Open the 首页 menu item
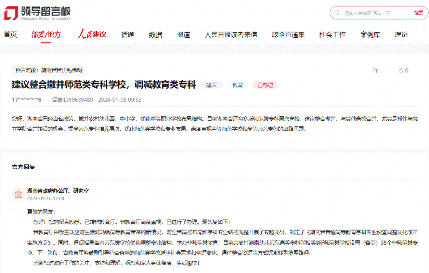The image size is (429, 273). tap(10, 34)
